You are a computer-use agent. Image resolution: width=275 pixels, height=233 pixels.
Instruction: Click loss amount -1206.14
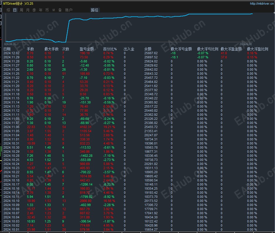86,184
